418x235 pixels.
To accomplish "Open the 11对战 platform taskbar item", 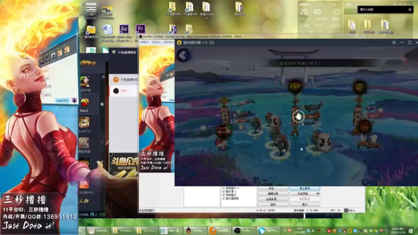I will click(x=195, y=231).
